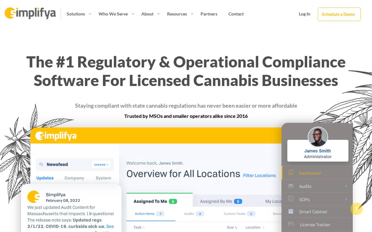Sort by the Task column

coord(139,227)
